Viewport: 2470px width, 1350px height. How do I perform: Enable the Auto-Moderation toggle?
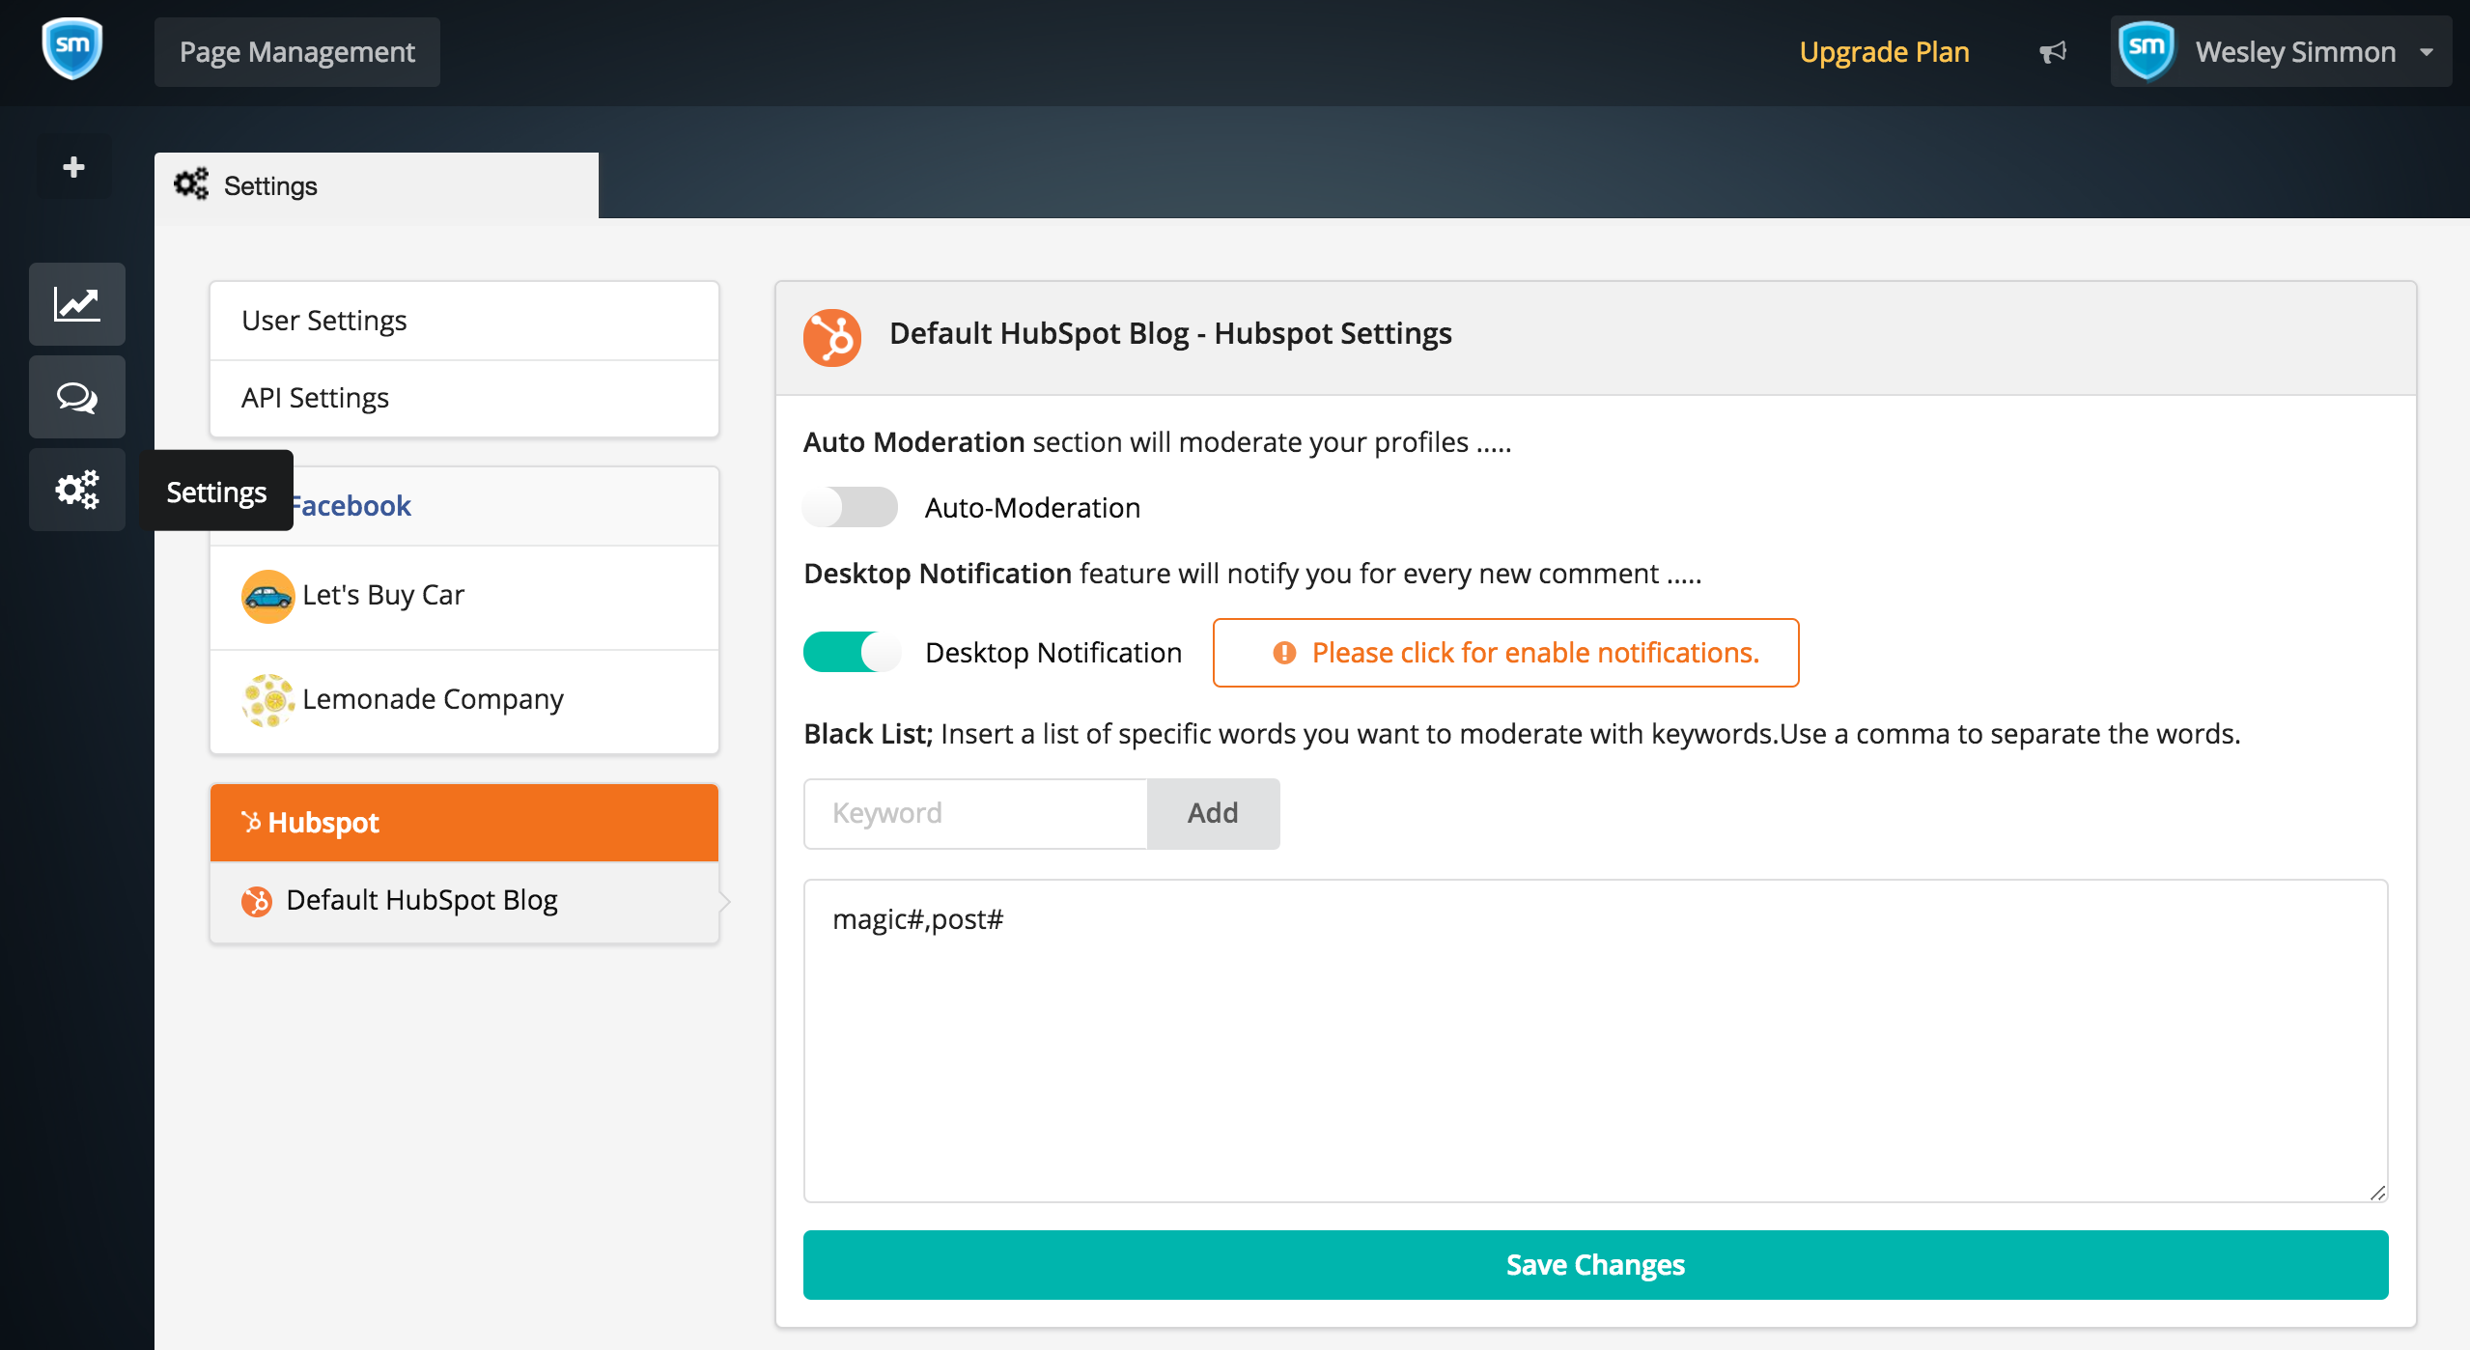[x=851, y=507]
